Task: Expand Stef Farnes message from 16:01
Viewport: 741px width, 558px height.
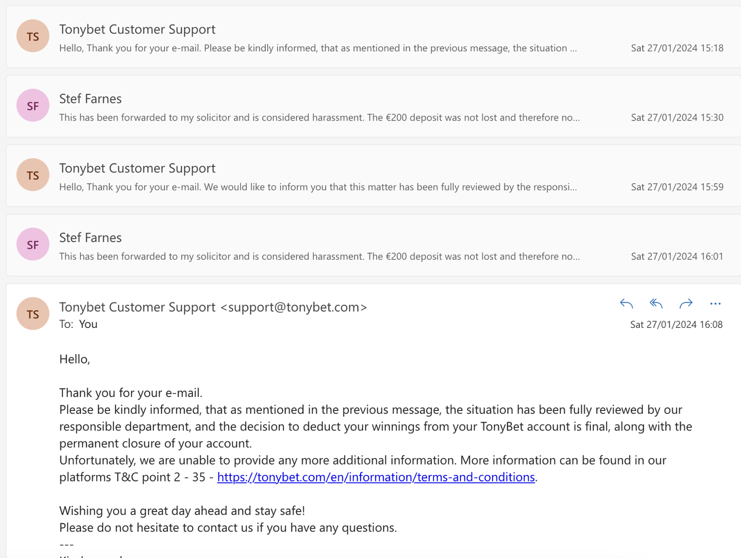Action: pos(90,238)
